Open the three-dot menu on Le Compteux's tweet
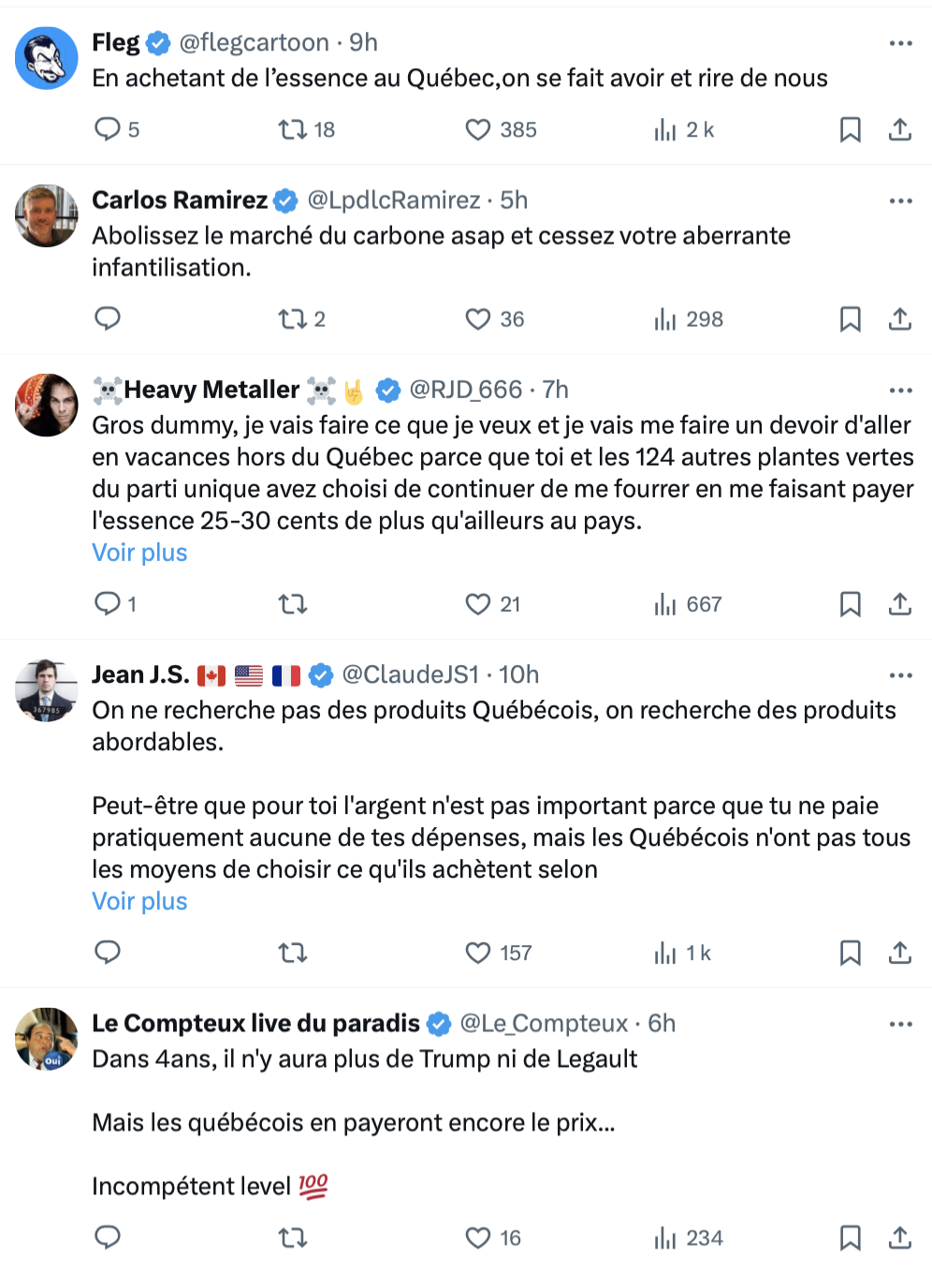This screenshot has height=1272, width=932. (x=900, y=1024)
